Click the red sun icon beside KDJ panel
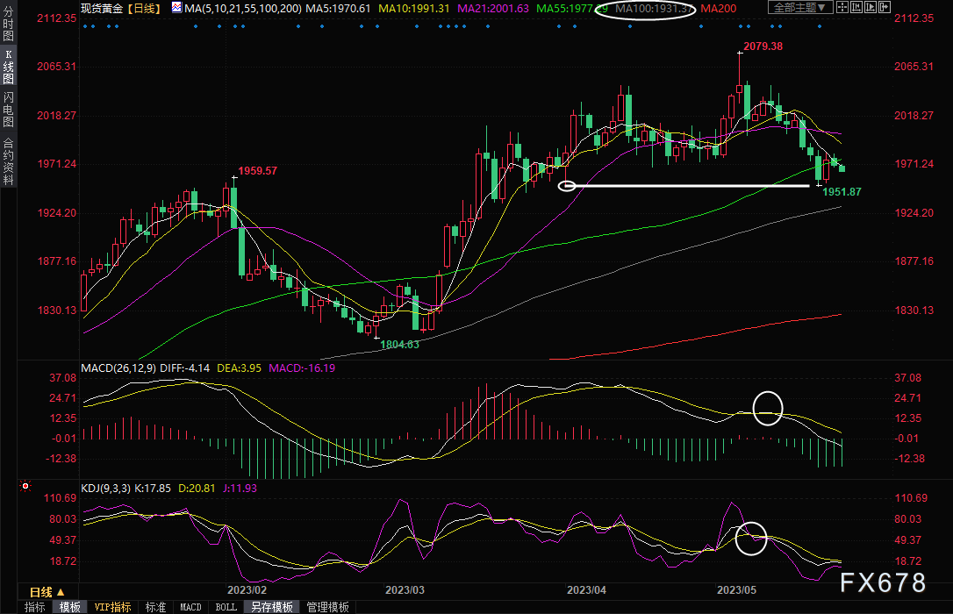Image resolution: width=953 pixels, height=614 pixels. click(x=25, y=486)
